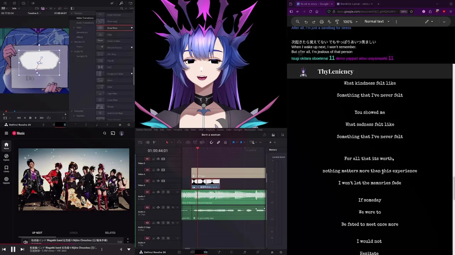Open Project Manager home icon in lower DaVinci window
Screen dimensions: 455x255
272,252
